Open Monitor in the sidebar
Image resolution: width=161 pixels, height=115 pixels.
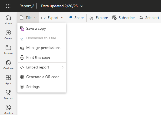(x=8, y=109)
